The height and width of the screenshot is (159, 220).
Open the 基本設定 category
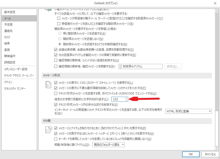point(19,12)
